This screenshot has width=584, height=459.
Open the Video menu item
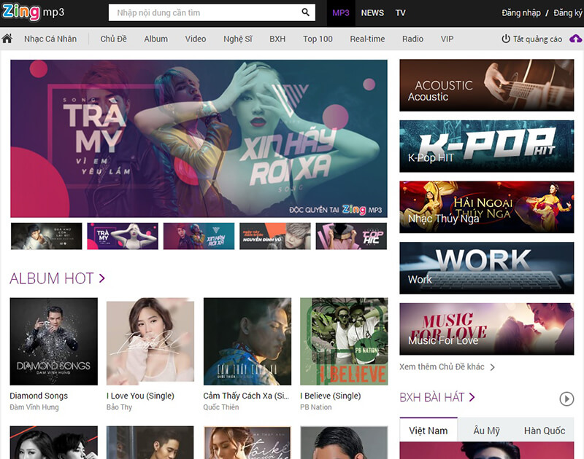(196, 39)
